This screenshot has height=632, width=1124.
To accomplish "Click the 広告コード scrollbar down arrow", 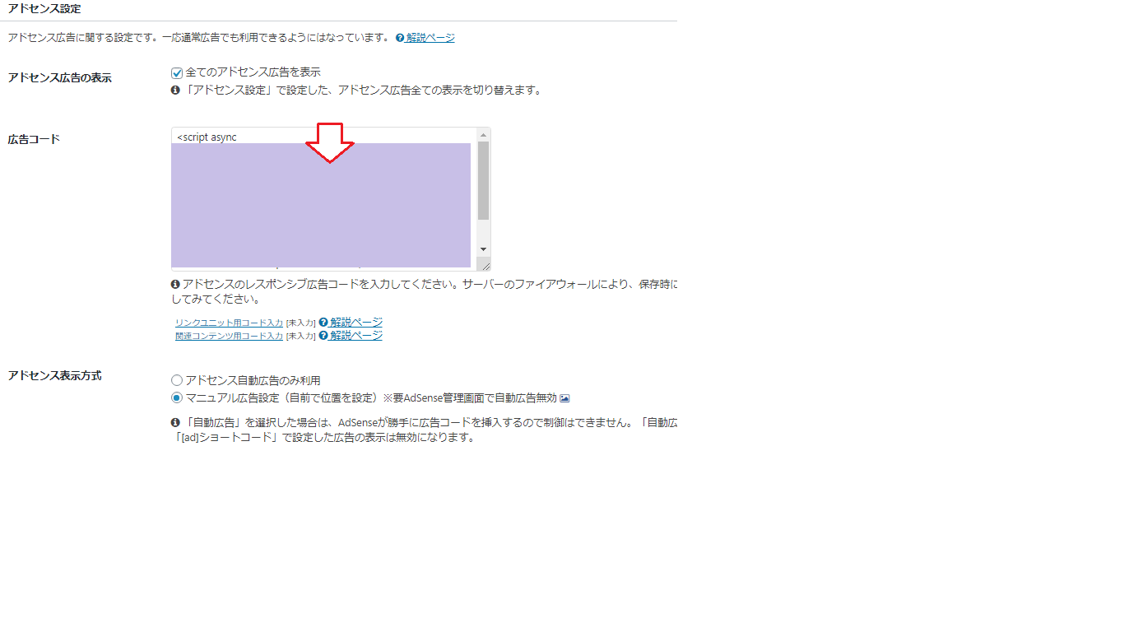I will click(x=483, y=249).
